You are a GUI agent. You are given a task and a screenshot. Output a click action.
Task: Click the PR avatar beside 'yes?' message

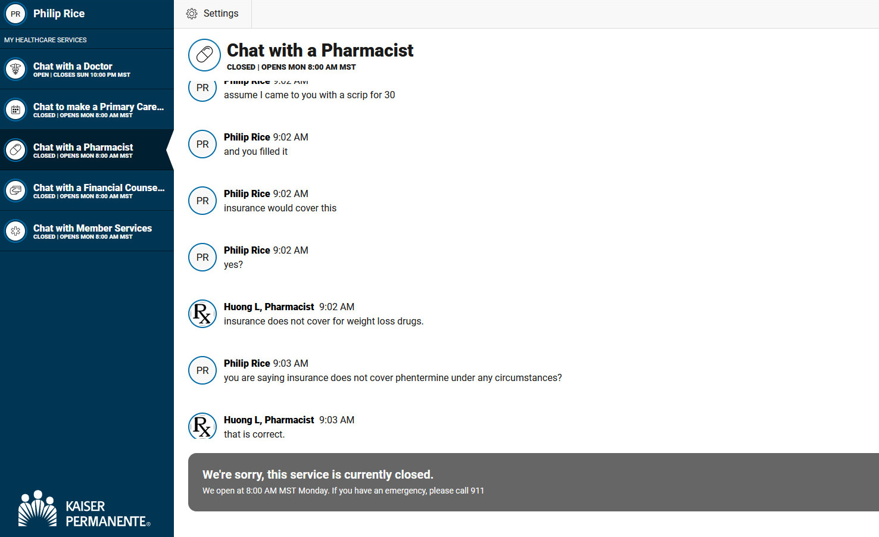(202, 257)
